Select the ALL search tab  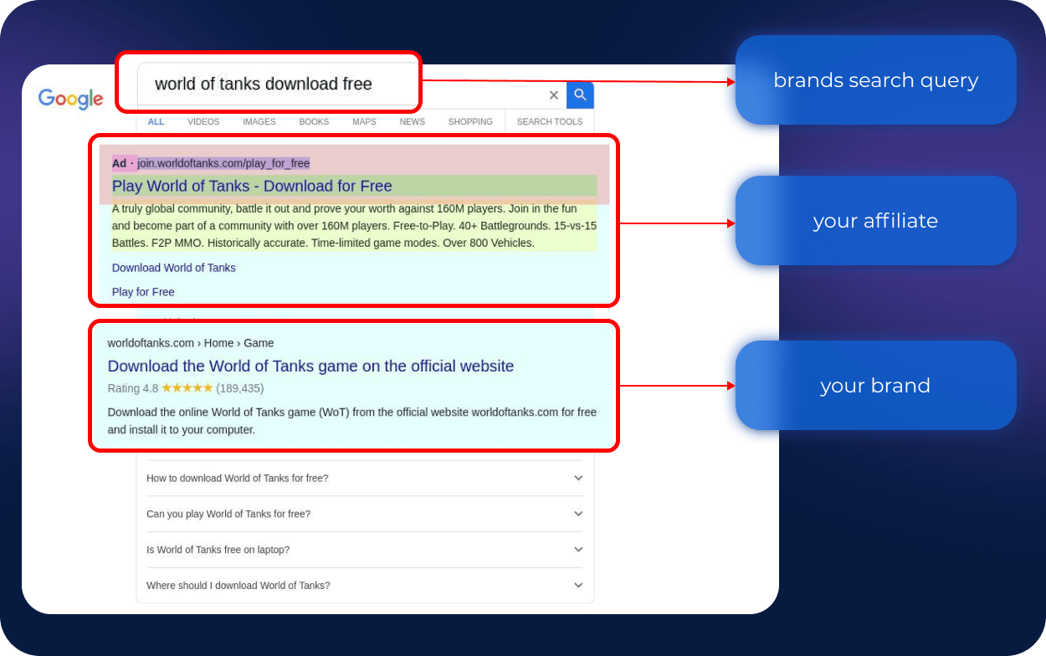click(x=156, y=121)
